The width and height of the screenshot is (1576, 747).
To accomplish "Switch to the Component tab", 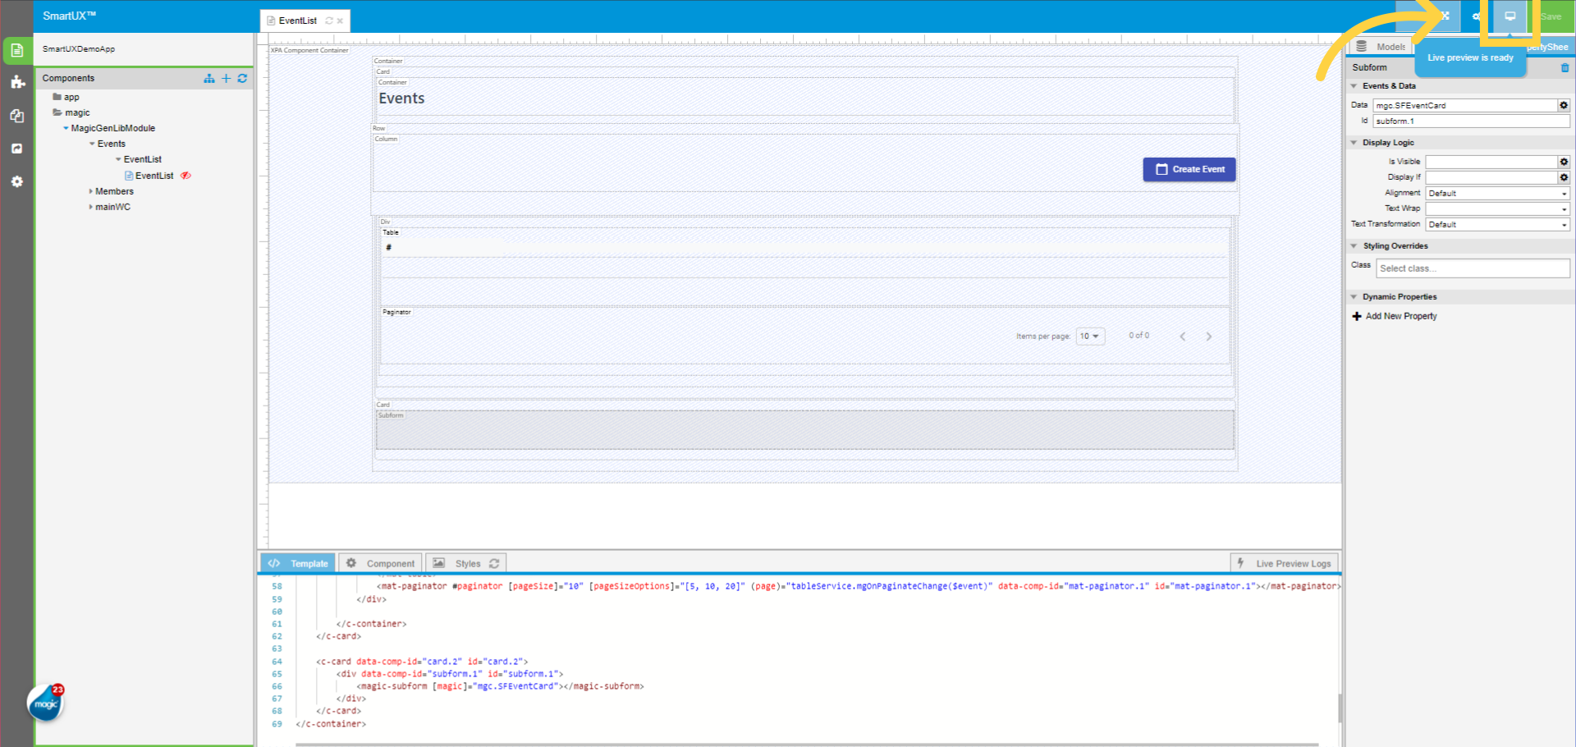I will (382, 563).
